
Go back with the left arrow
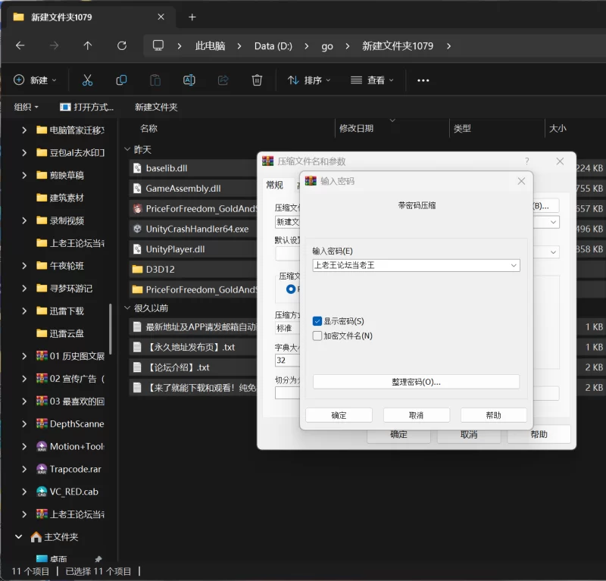pos(20,45)
